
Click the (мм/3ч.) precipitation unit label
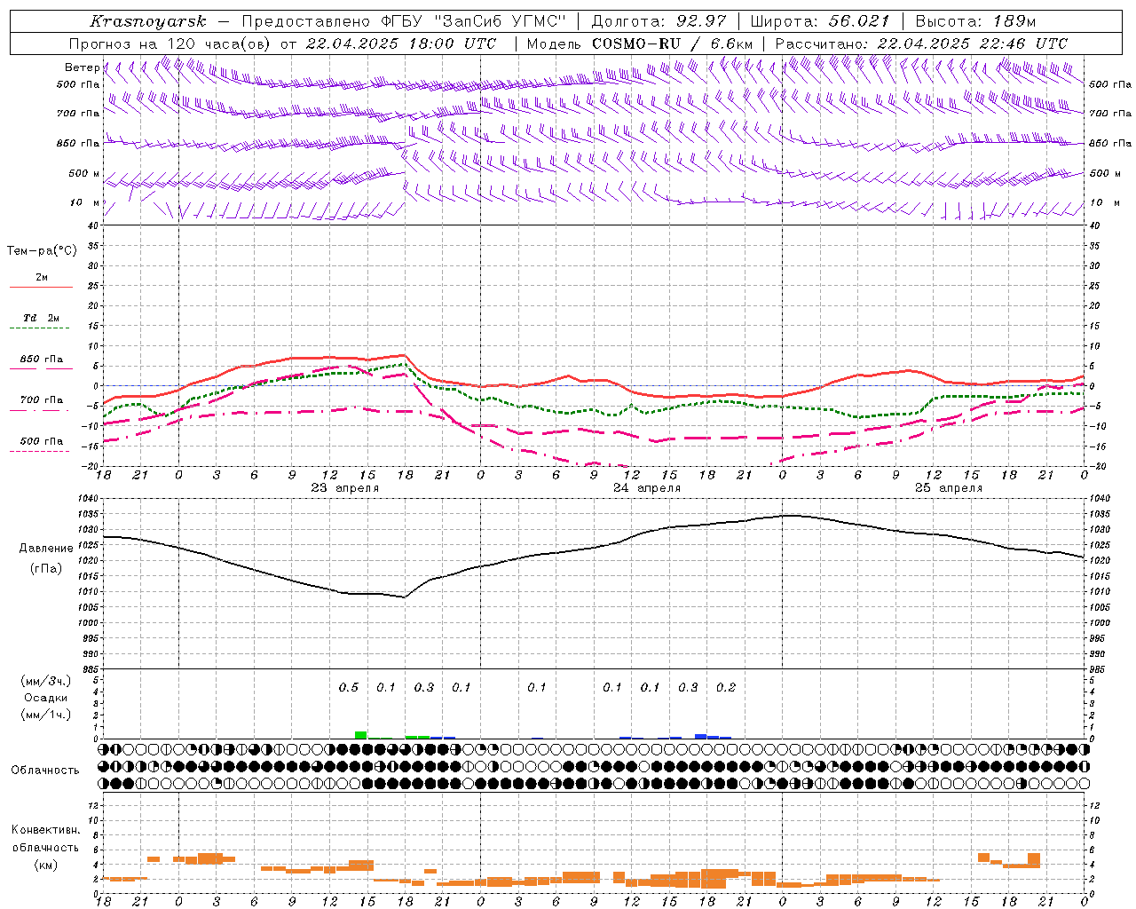(x=46, y=681)
